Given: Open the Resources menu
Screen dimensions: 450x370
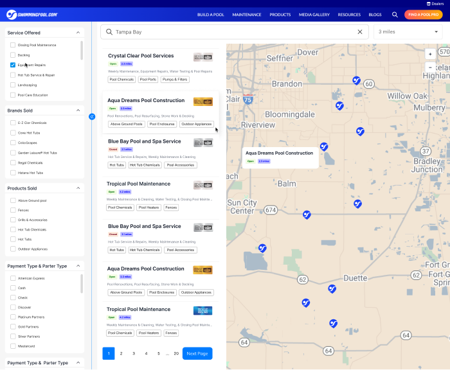Looking at the screenshot, I should pos(349,15).
